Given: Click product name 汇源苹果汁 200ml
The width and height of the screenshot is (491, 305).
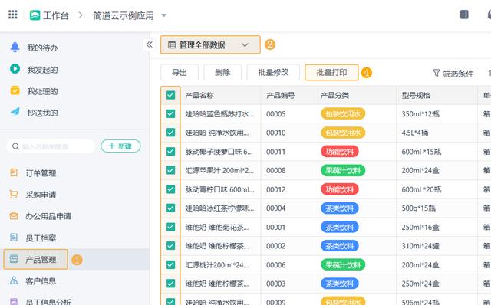Looking at the screenshot, I should click(x=219, y=170).
